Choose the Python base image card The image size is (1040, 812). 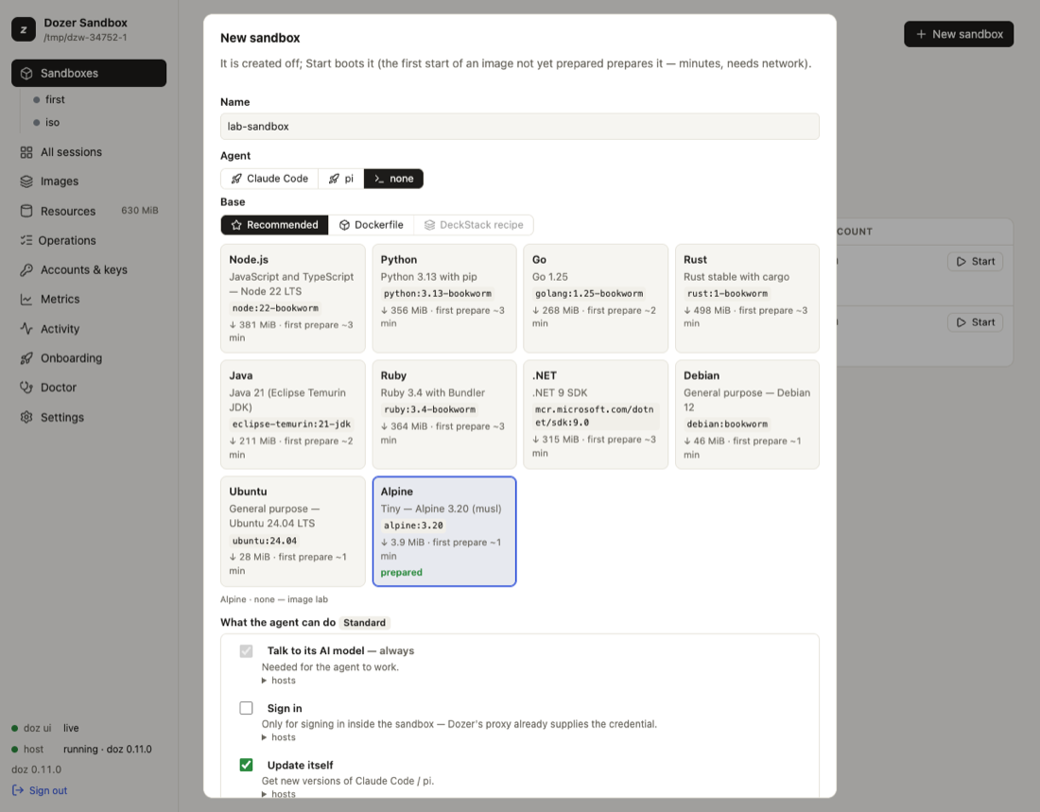coord(443,299)
